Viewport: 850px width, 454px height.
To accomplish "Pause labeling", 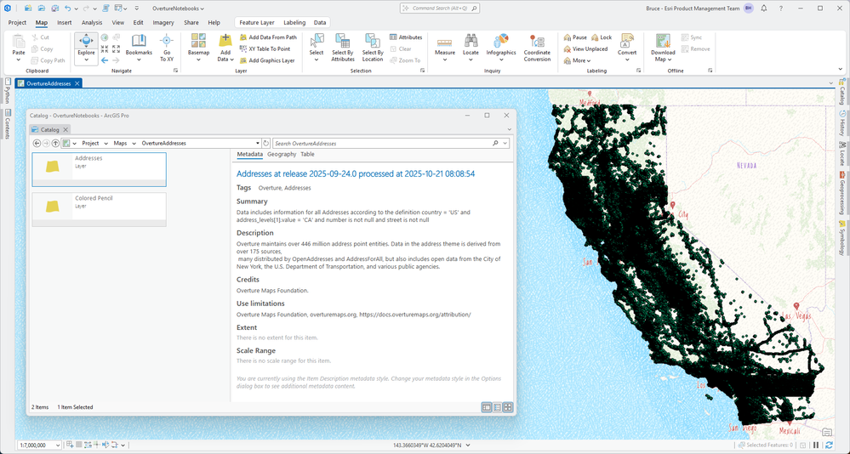I will tap(575, 37).
